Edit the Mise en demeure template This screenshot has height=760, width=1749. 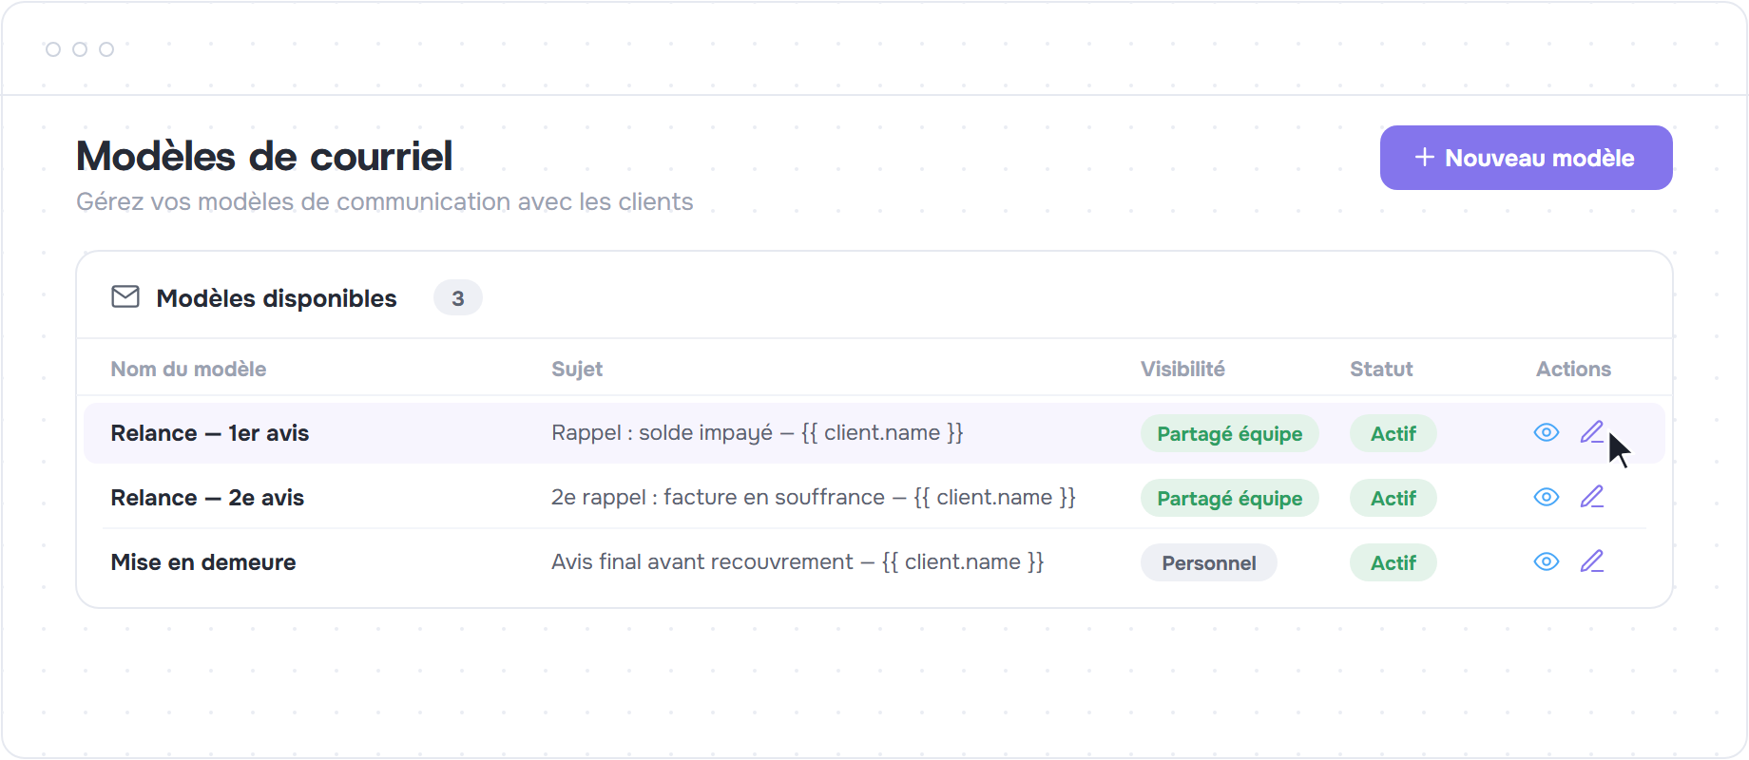coord(1592,561)
